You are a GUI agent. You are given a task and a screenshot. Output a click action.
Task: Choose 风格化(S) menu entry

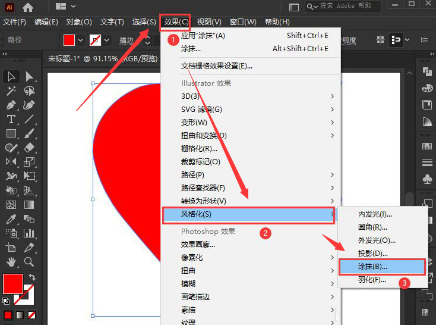249,214
